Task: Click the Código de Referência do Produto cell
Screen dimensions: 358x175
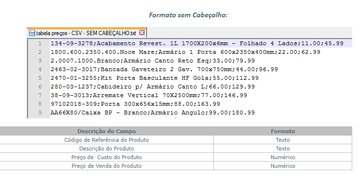Action: point(106,140)
